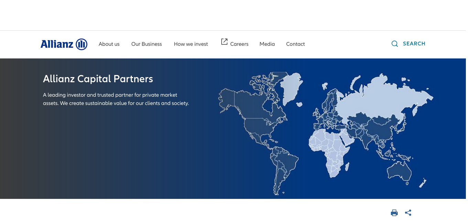Image resolution: width=470 pixels, height=224 pixels.
Task: Click the SEARCH text label
Action: [x=414, y=44]
